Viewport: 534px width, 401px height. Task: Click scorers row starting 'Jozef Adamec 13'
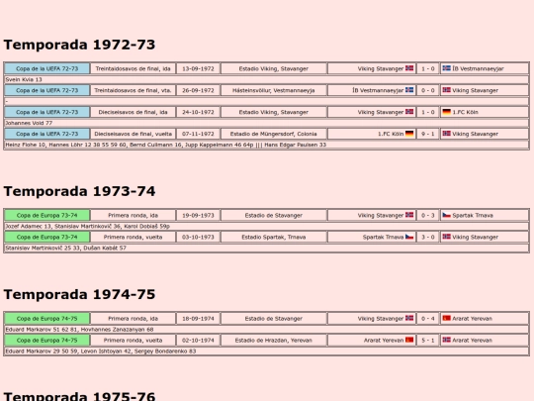267,226
